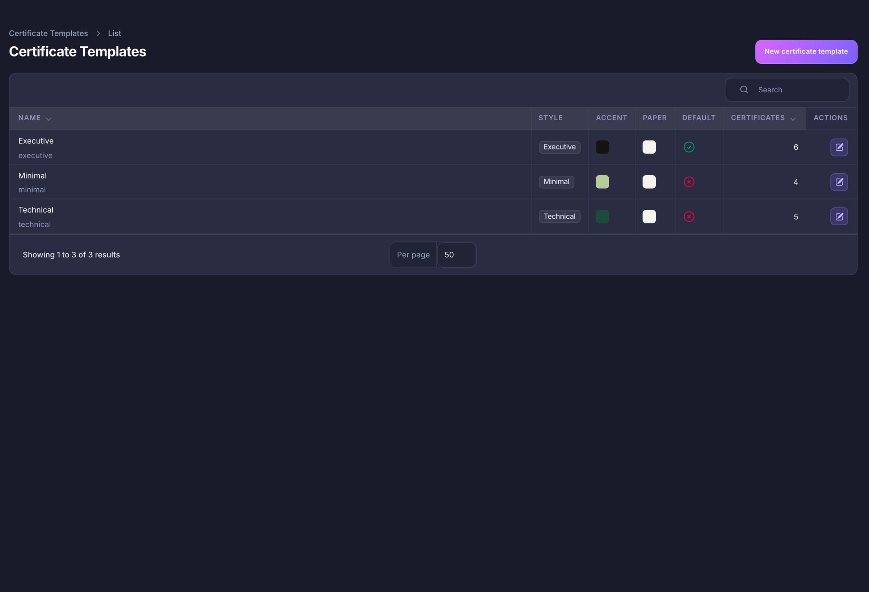Create a New certificate template
The image size is (869, 592).
(x=806, y=52)
